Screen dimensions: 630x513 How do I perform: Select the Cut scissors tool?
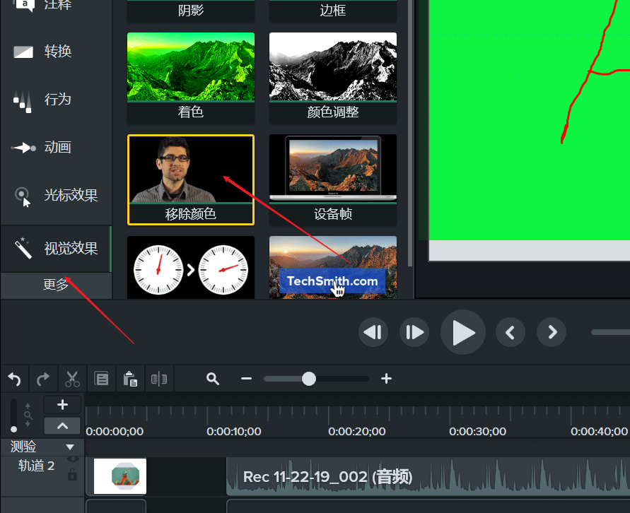[71, 379]
